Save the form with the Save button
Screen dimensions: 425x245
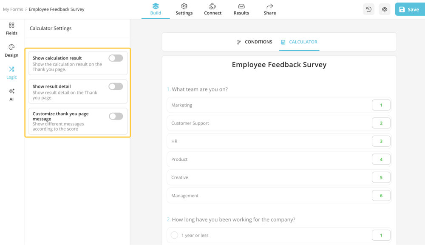pyautogui.click(x=409, y=9)
